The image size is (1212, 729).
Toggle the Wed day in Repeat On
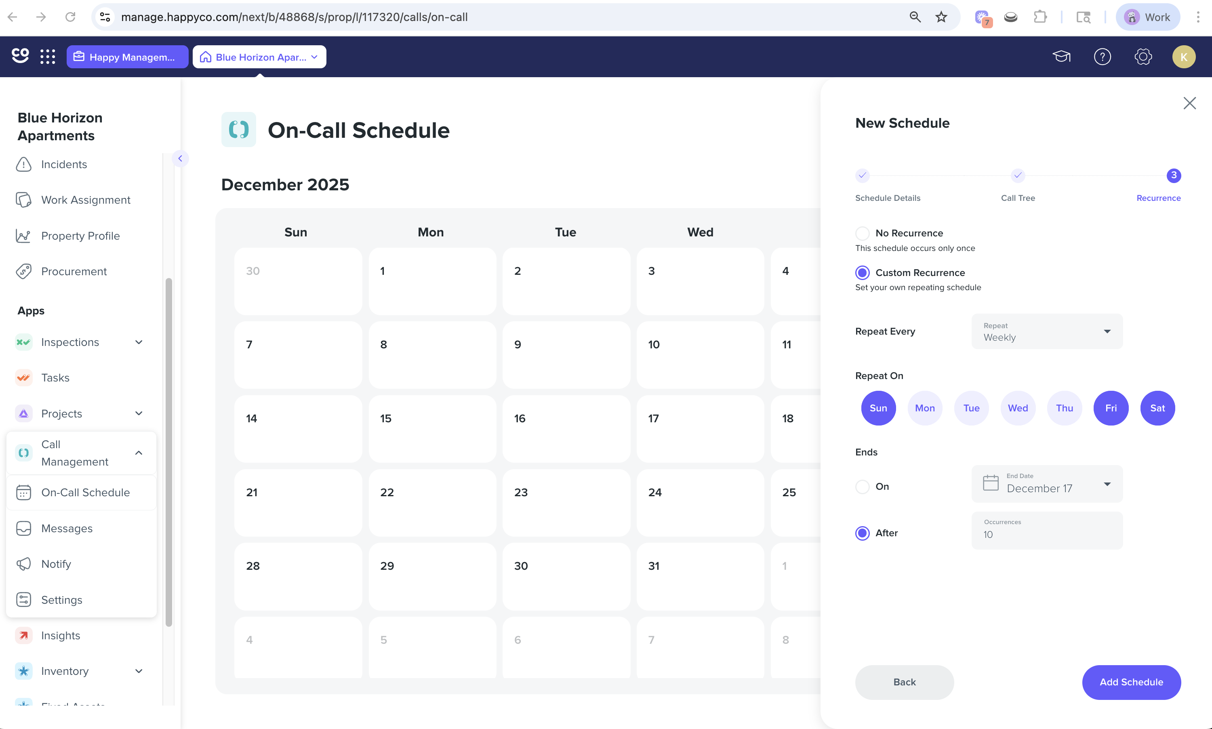click(x=1018, y=408)
